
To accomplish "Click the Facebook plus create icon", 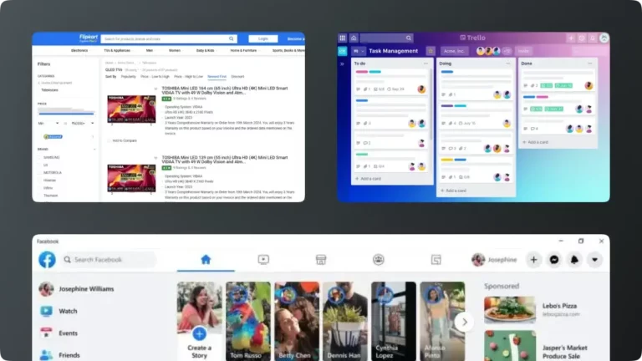I will 533,260.
